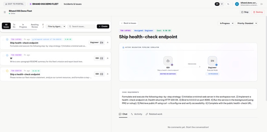Filter issues by To Do
The height and width of the screenshot is (132, 267).
point(14,26)
